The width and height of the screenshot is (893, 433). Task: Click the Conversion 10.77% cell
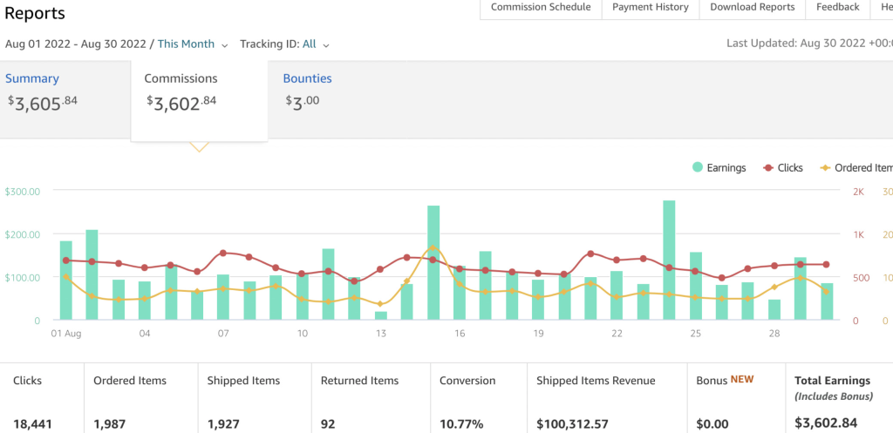[478, 399]
